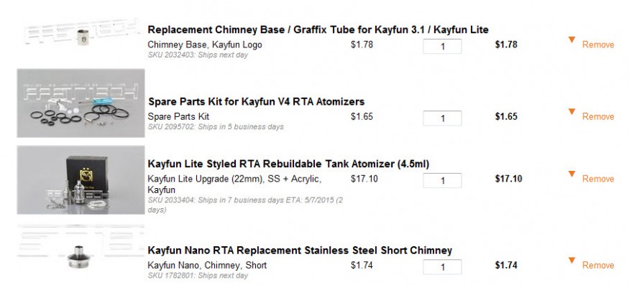The width and height of the screenshot is (629, 285).
Task: Click the Kayfun Lite atomizer box thumbnail
Action: (81, 180)
